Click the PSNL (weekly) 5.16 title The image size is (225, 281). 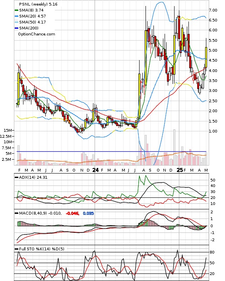click(x=38, y=4)
